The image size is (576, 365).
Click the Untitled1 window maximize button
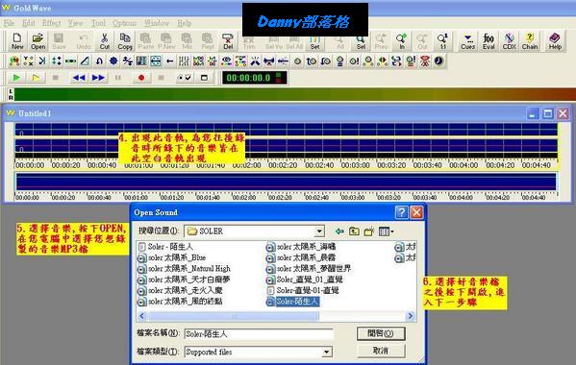[x=547, y=113]
